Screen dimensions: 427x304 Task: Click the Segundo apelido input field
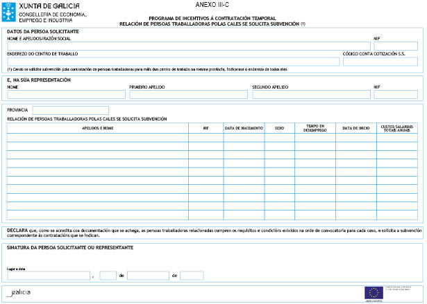pos(311,94)
